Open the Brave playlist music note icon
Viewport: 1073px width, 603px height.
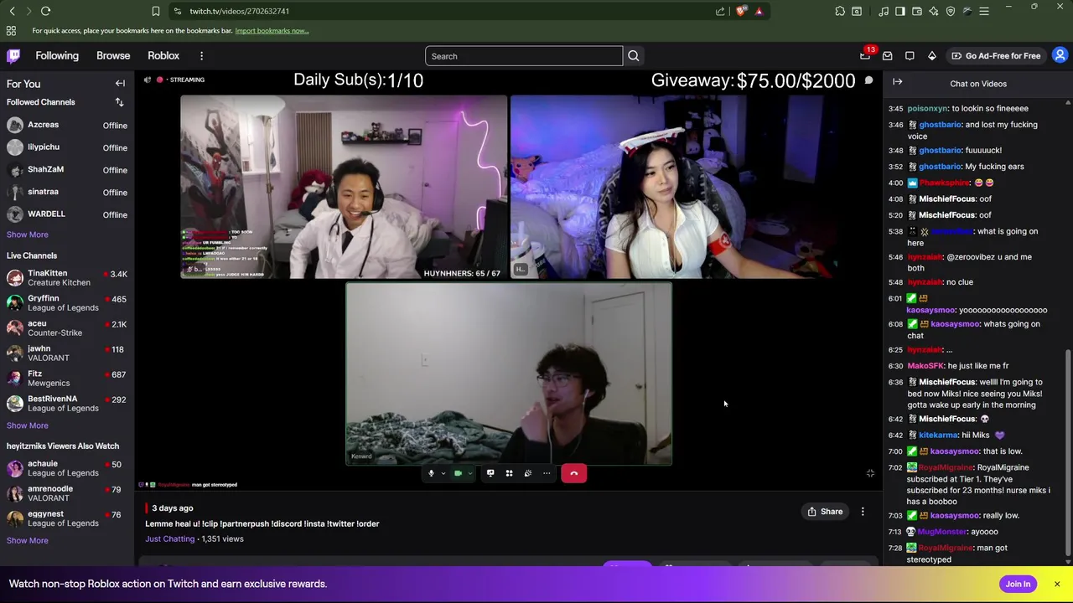click(x=884, y=11)
